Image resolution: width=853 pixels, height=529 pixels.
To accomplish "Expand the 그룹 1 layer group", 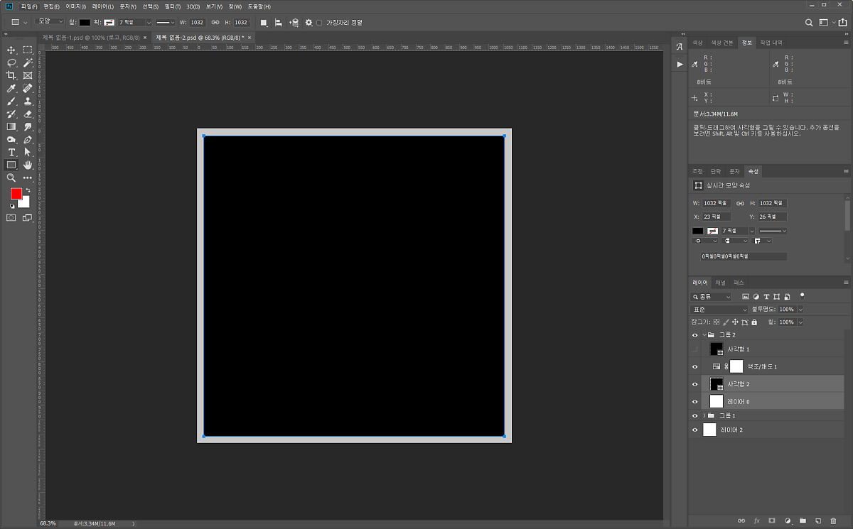I will coord(704,415).
